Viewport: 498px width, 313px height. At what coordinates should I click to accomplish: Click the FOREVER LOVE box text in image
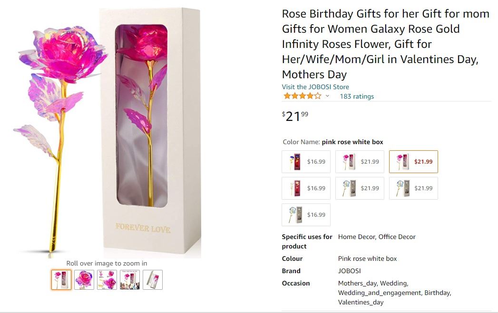coord(143,229)
